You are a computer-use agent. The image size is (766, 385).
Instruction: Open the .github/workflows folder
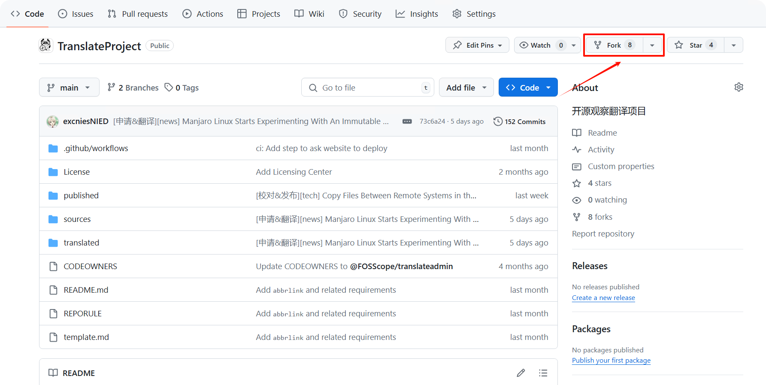point(96,148)
